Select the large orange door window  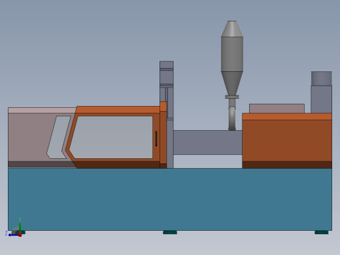(x=111, y=137)
